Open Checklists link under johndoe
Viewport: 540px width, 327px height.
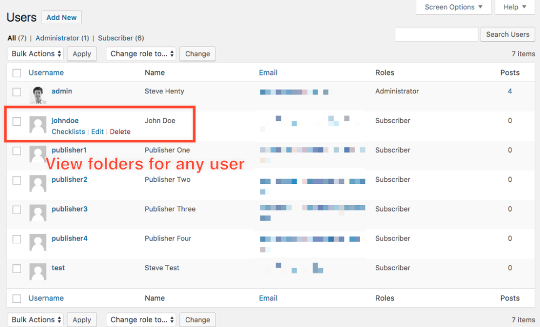[68, 132]
